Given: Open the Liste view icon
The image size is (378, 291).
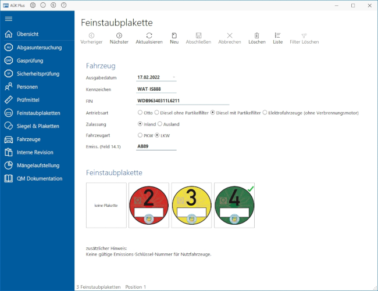Looking at the screenshot, I should tap(277, 35).
